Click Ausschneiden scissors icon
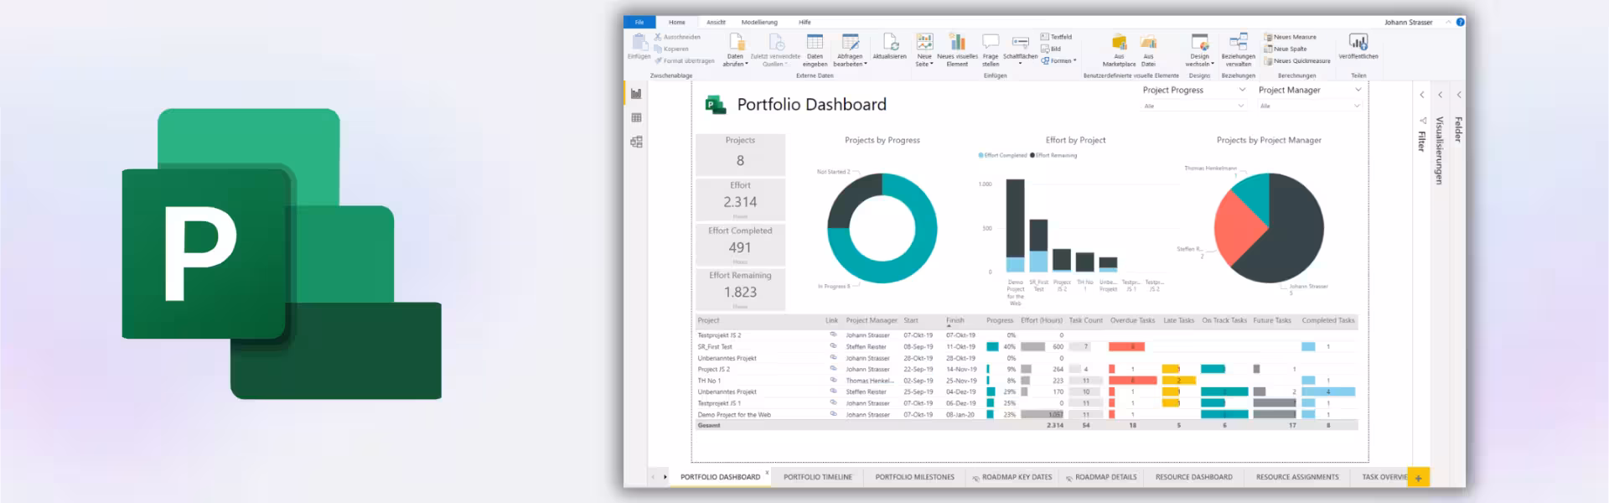Image resolution: width=1609 pixels, height=503 pixels. 659,37
